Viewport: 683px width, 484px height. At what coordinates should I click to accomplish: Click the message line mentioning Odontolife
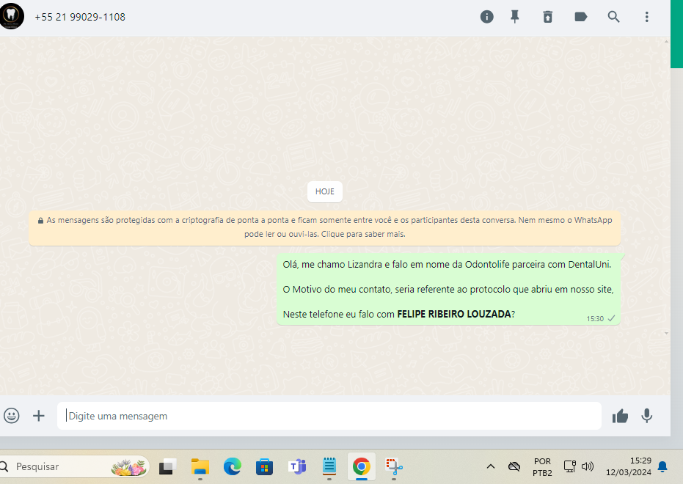click(x=447, y=265)
